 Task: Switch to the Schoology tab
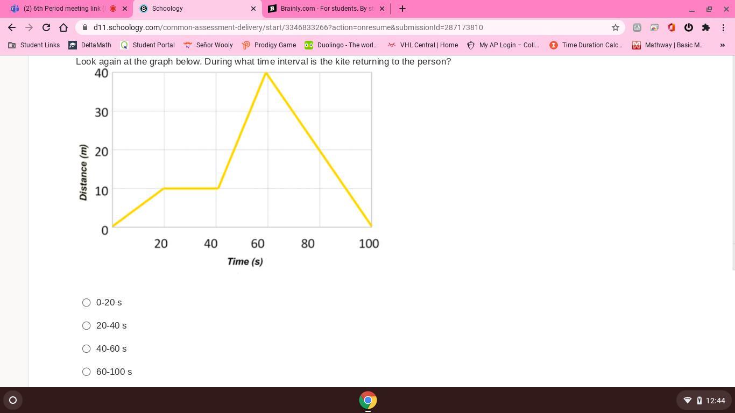(198, 9)
